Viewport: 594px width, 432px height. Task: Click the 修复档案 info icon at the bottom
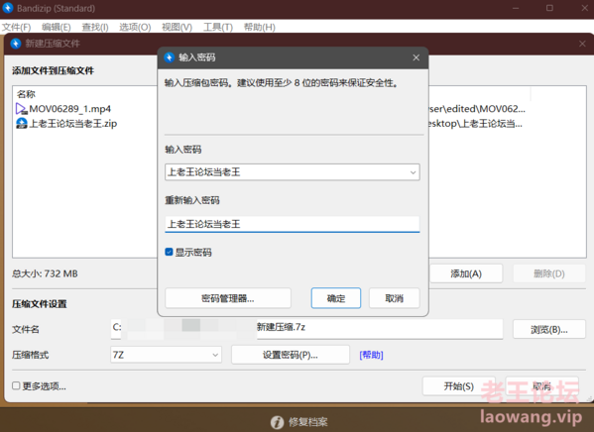click(x=277, y=422)
